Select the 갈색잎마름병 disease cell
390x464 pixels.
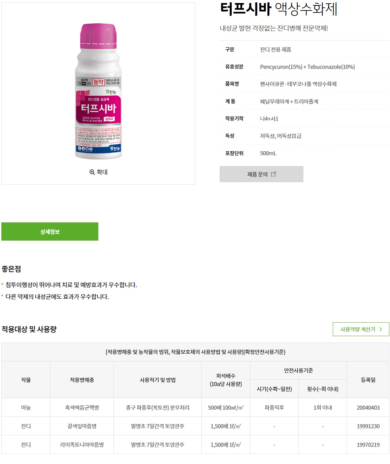(x=82, y=426)
